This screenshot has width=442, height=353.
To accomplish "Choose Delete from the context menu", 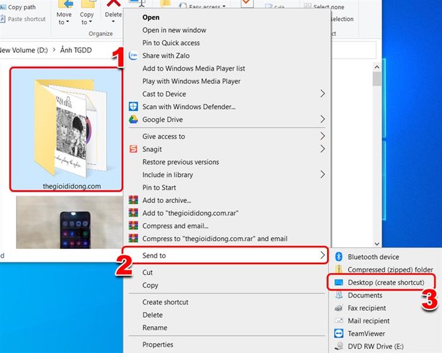I will point(227,315).
